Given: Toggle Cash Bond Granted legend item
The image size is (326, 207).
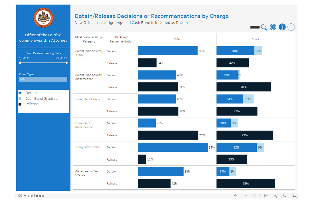Looking at the screenshot, I should coord(41,99).
